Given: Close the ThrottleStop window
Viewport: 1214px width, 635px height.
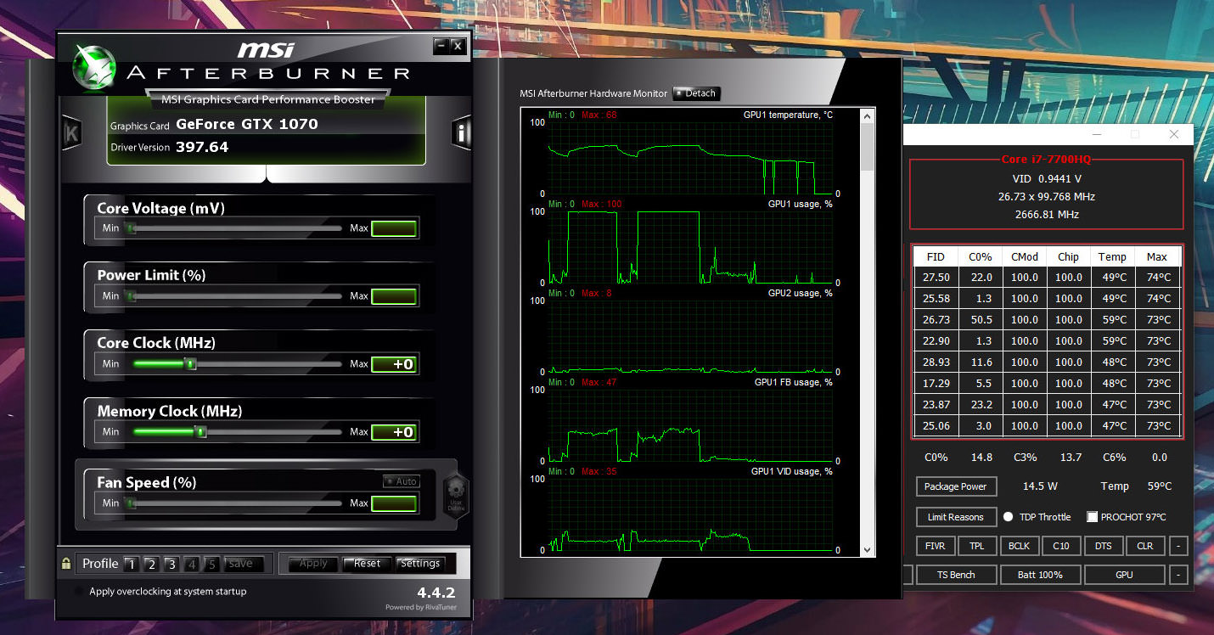Looking at the screenshot, I should (1174, 135).
